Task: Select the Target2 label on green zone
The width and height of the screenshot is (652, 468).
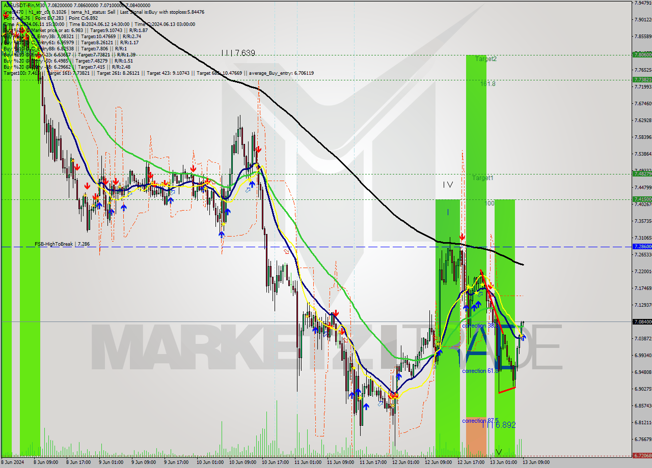Action: (x=486, y=59)
